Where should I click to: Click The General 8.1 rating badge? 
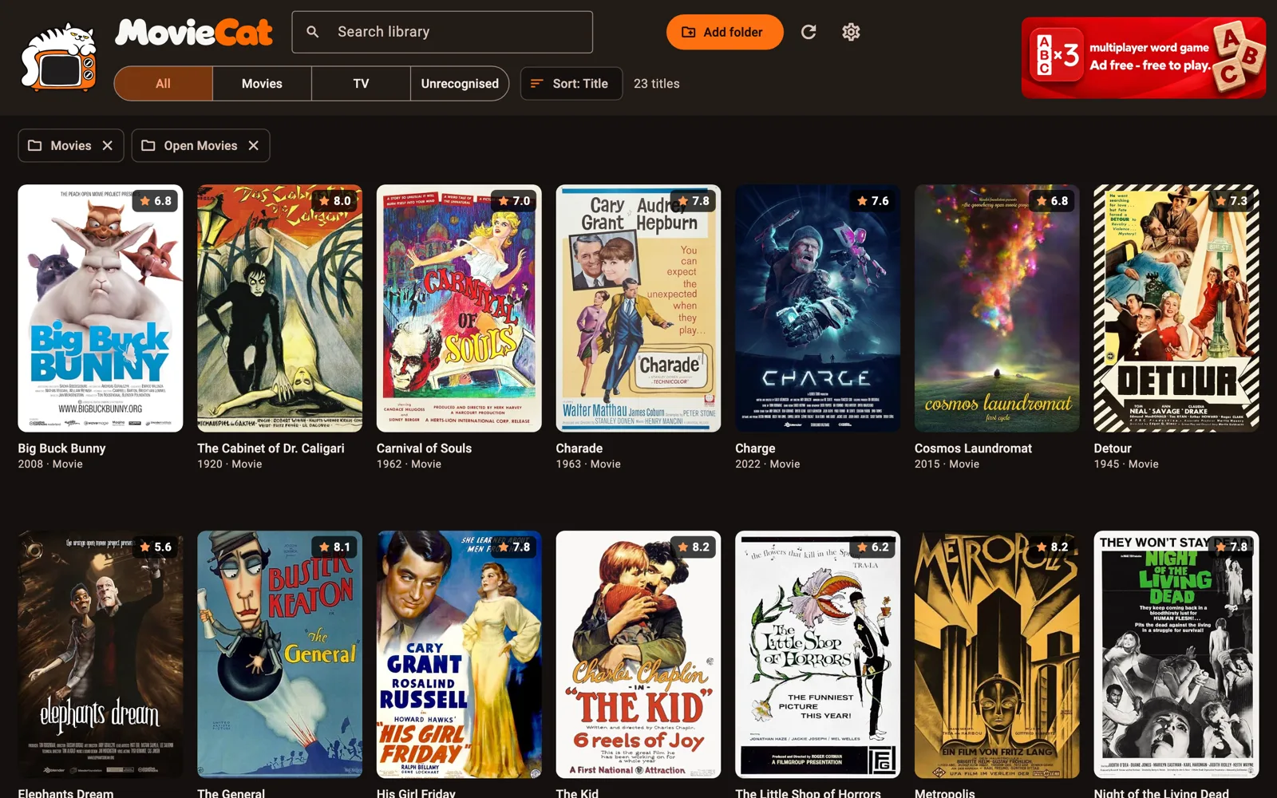tap(335, 547)
